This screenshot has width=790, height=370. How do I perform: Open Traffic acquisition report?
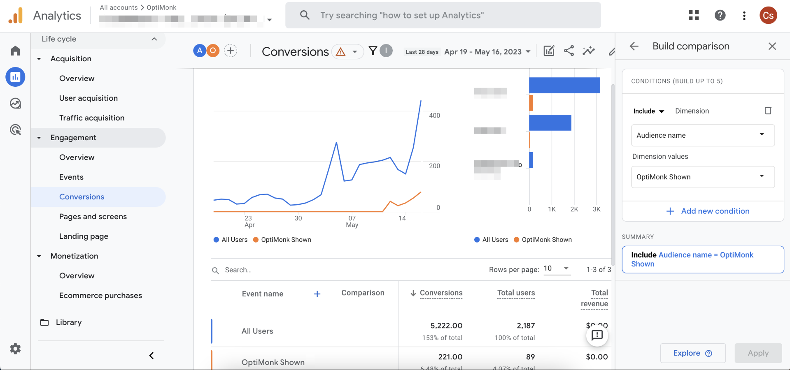pos(92,118)
